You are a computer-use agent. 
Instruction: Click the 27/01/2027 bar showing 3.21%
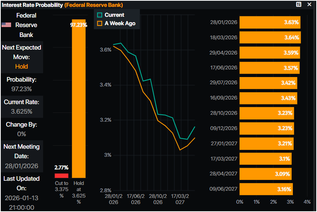(x=266, y=143)
